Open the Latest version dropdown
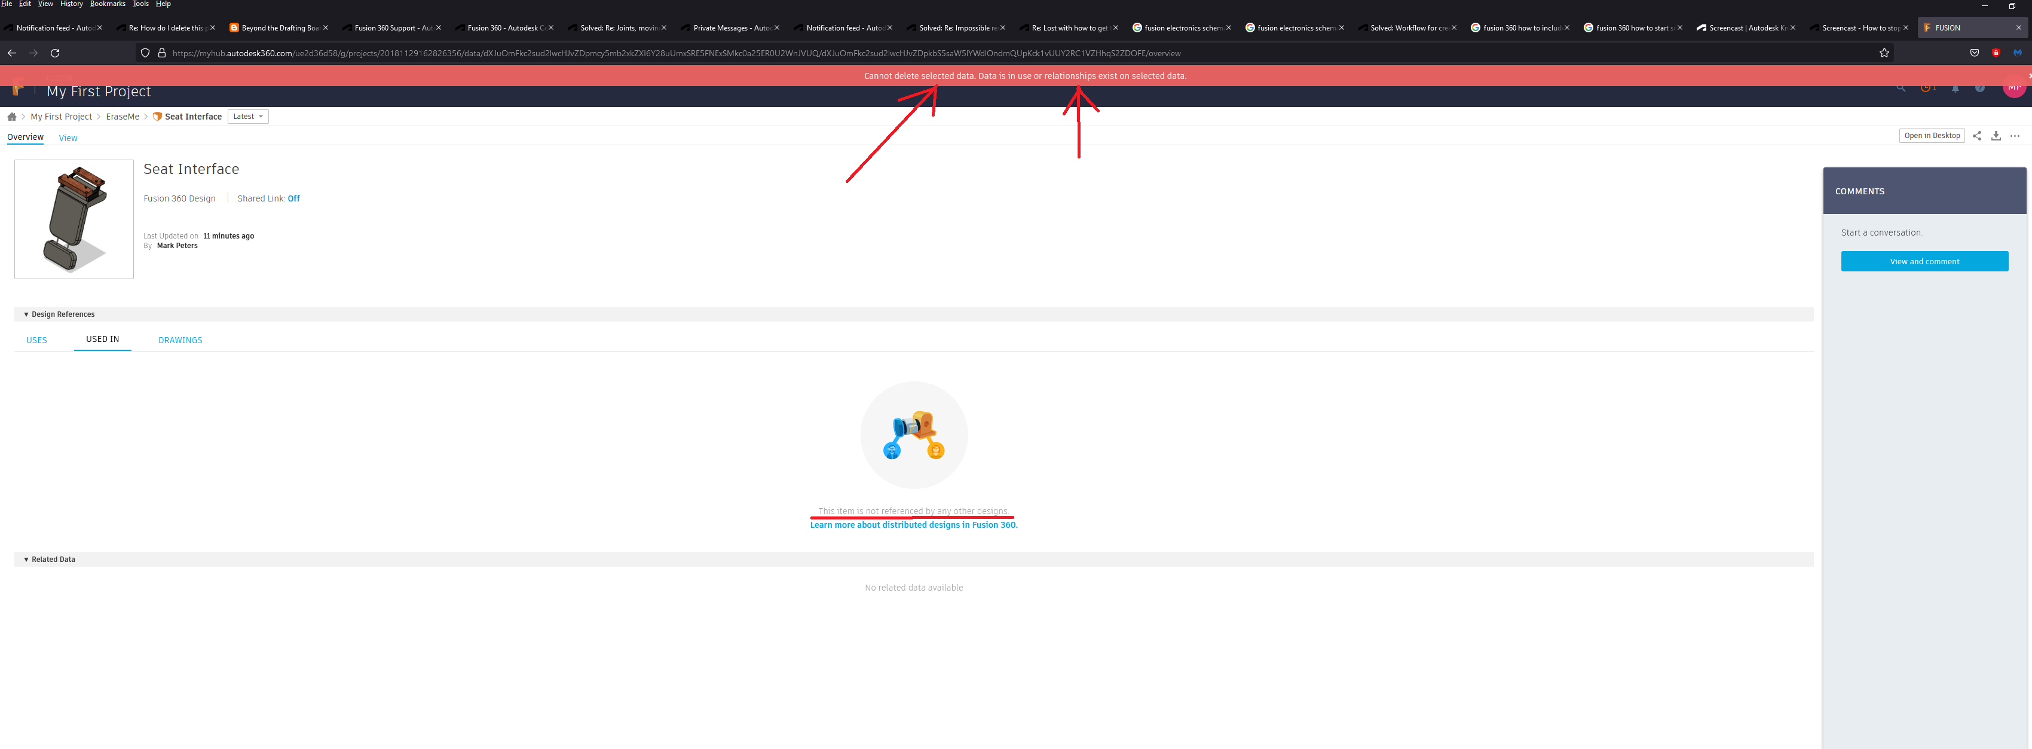Viewport: 2032px width, 749px height. point(247,116)
